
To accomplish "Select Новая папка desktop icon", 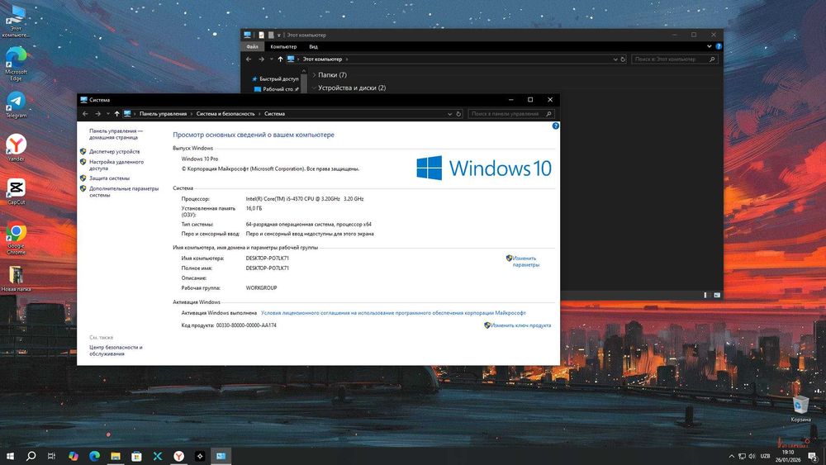I will point(16,278).
